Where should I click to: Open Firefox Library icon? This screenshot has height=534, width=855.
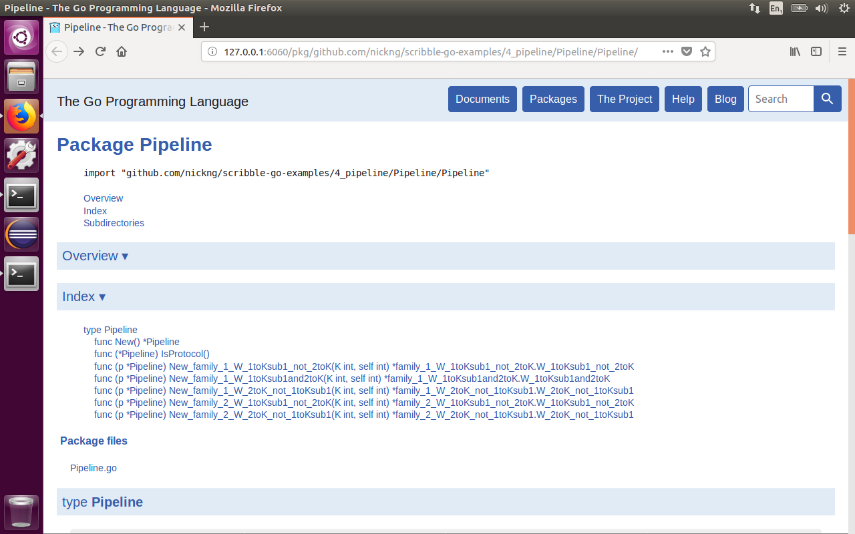(795, 51)
